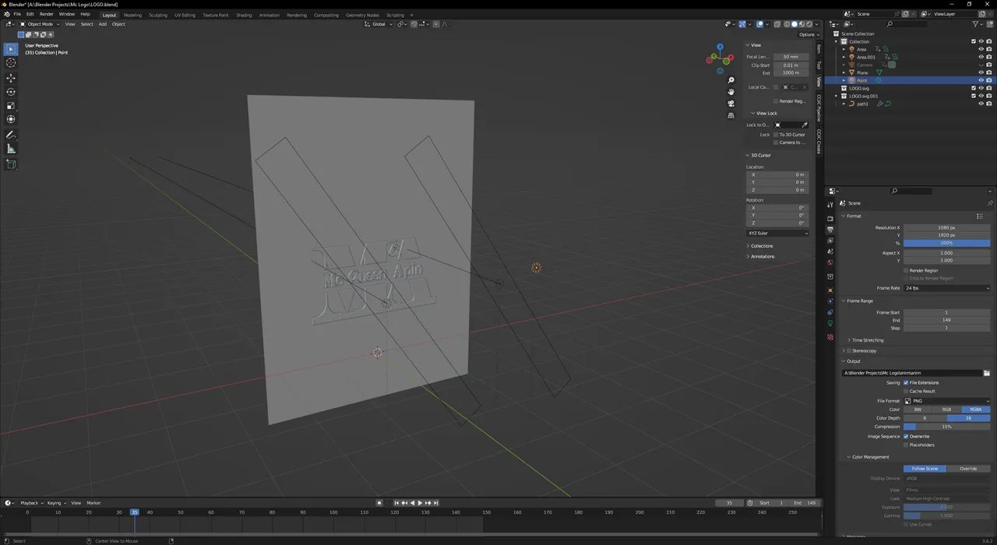This screenshot has width=997, height=545.
Task: Activate the Move tool
Action: coord(11,78)
